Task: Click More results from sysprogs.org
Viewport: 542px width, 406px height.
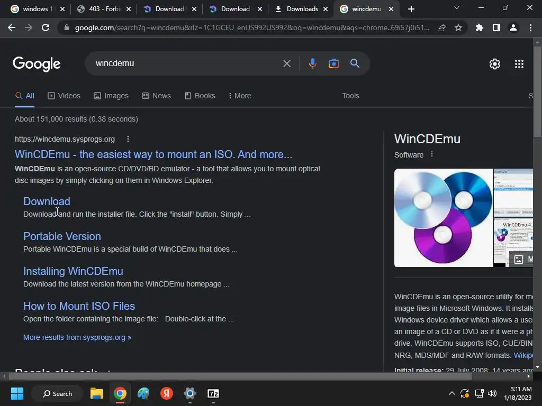Action: click(x=77, y=337)
